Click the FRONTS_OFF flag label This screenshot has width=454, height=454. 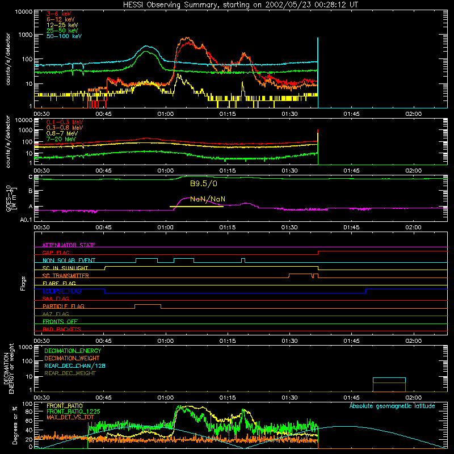click(x=60, y=321)
